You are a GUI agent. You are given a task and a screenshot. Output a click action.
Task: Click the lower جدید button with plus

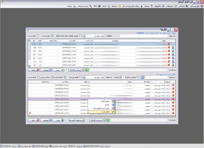pyautogui.click(x=58, y=120)
